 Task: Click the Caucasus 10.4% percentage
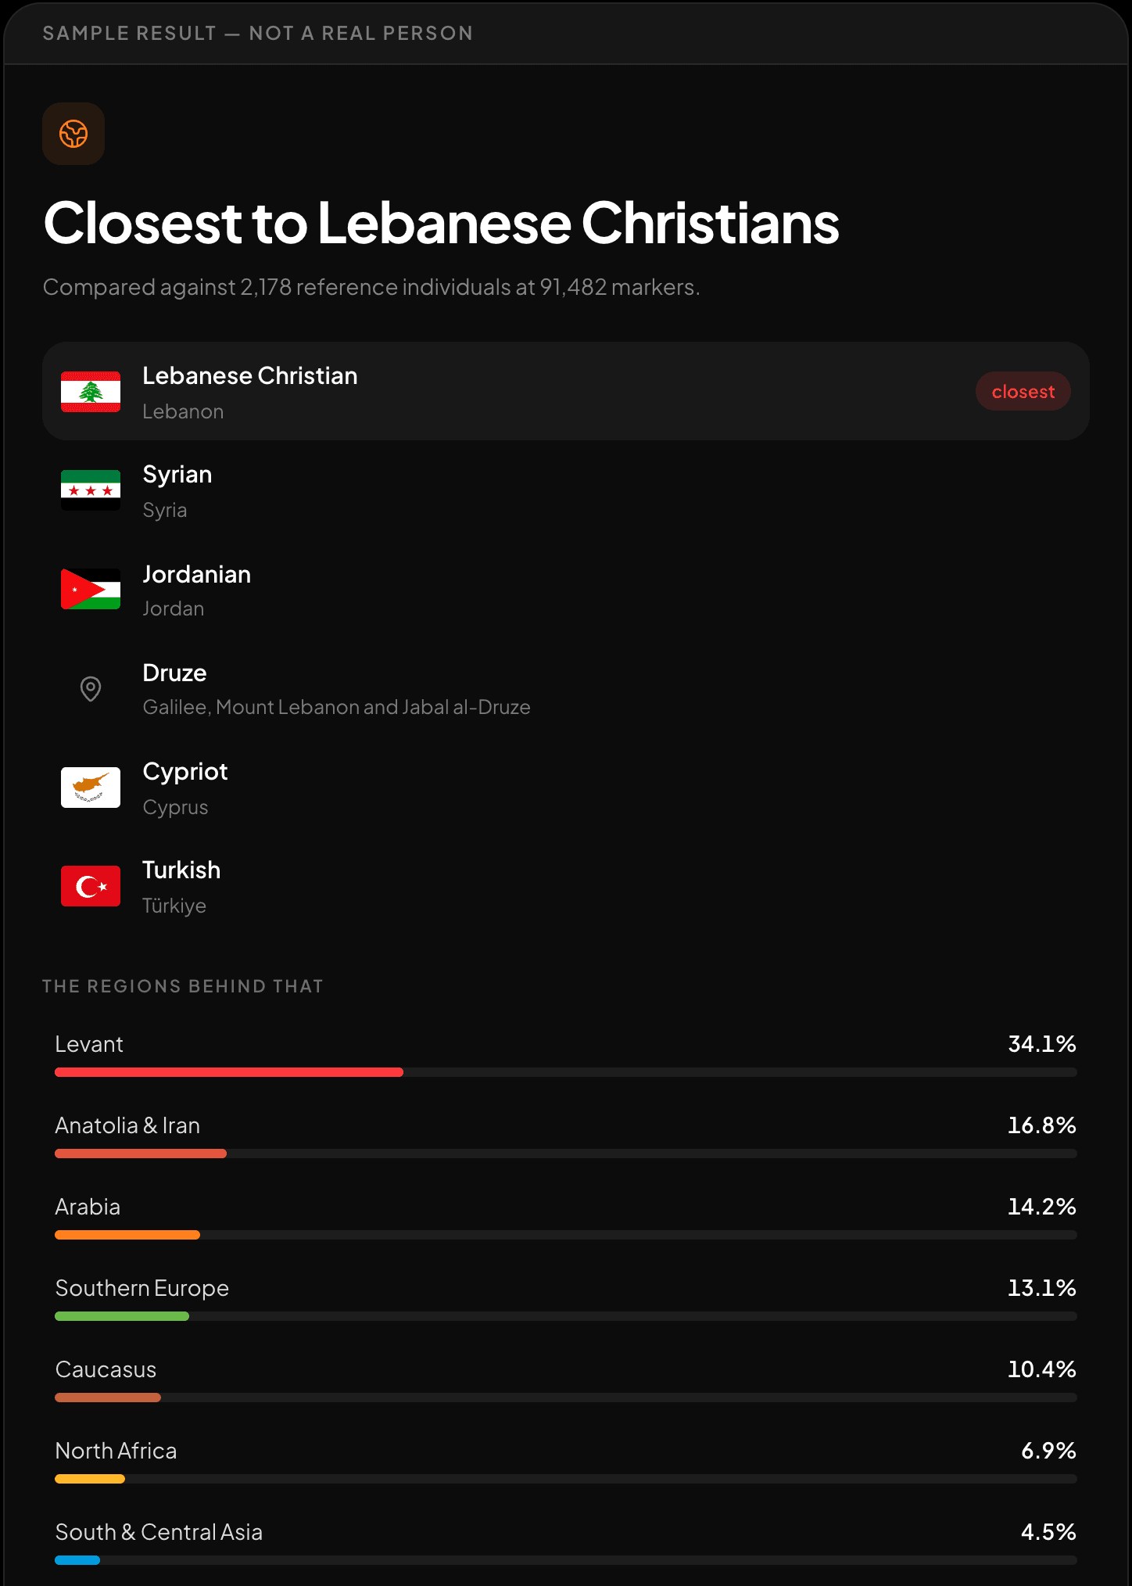coord(1041,1369)
